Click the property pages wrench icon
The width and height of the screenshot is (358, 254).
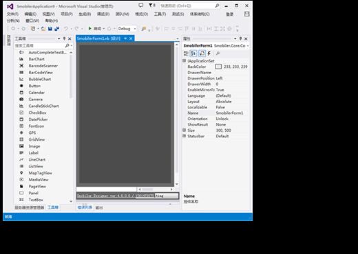coord(218,54)
